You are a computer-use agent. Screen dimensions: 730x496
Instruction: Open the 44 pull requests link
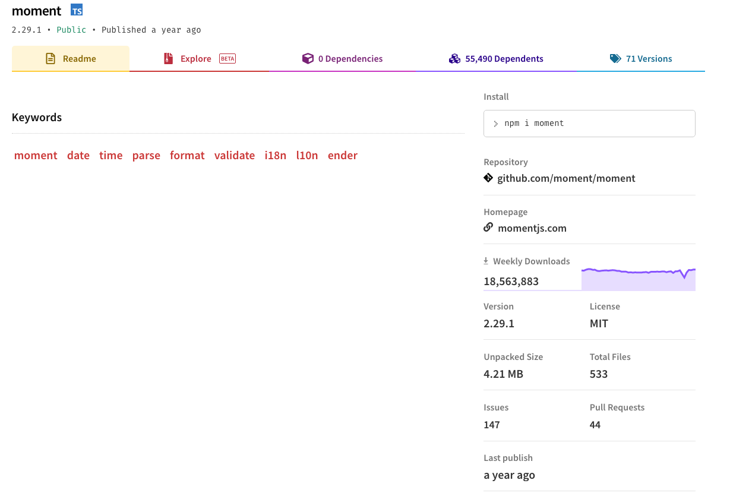pos(595,425)
